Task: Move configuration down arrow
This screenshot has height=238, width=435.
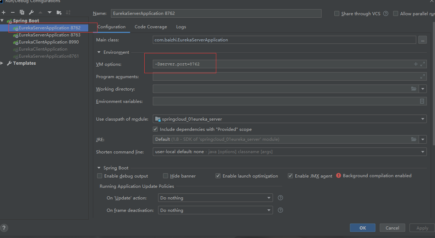Action: (x=50, y=12)
